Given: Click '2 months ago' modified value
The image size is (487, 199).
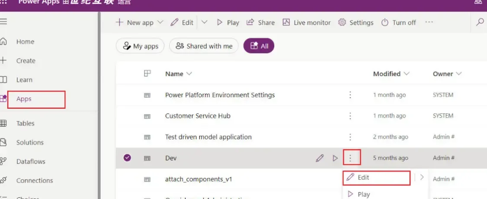Looking at the screenshot, I should pyautogui.click(x=391, y=137).
